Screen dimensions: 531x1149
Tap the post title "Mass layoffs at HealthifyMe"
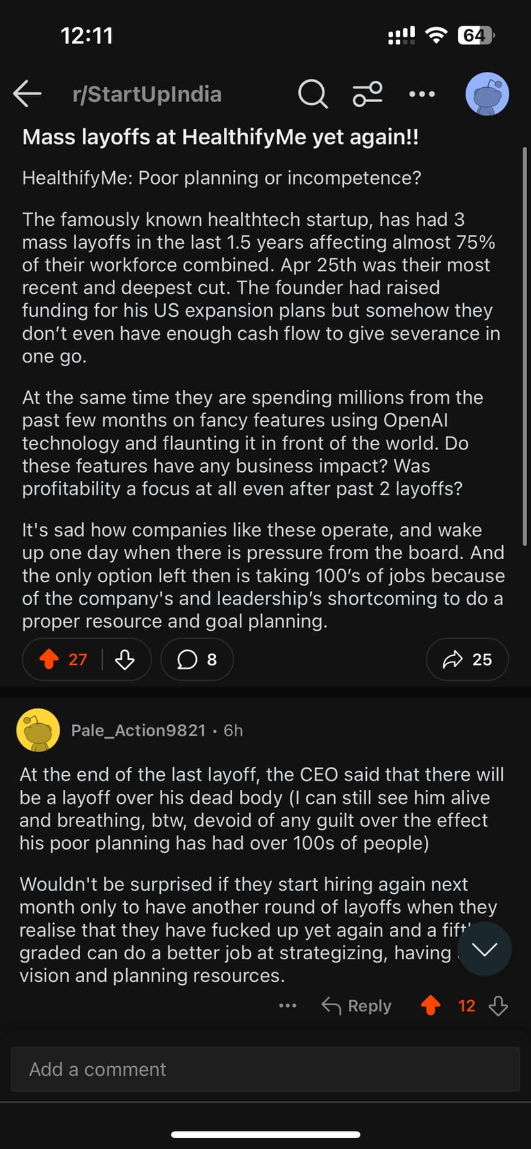(x=220, y=137)
